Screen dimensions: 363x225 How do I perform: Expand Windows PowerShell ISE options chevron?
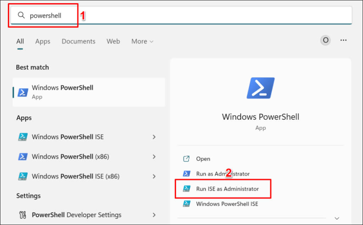(x=154, y=137)
